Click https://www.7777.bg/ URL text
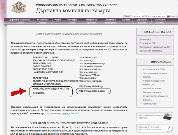This screenshot has height=135, width=178. pyautogui.click(x=90, y=75)
